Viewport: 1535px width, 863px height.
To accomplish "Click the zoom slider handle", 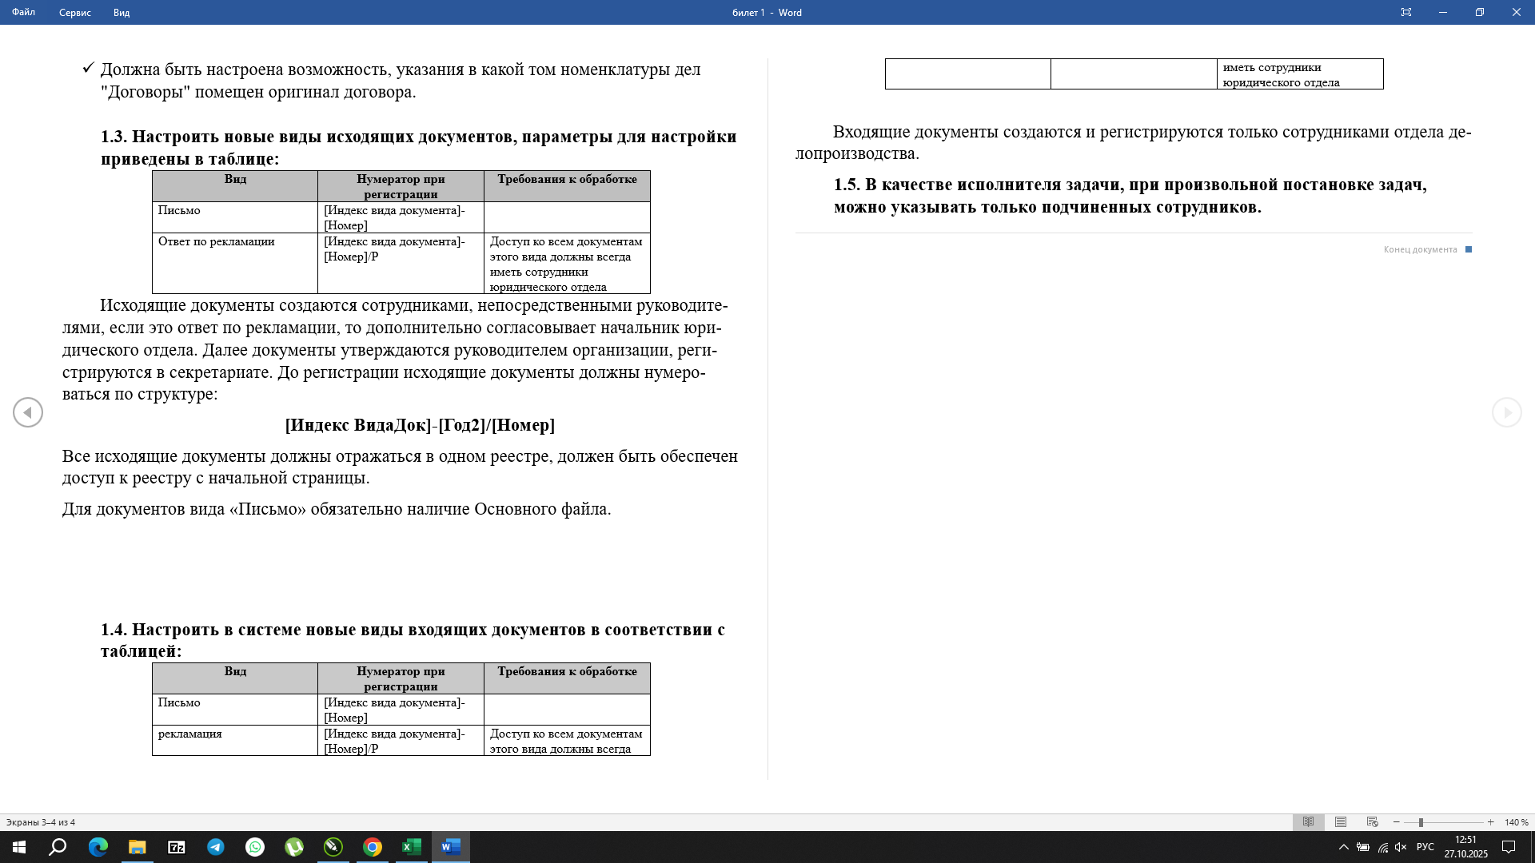I will [1422, 821].
